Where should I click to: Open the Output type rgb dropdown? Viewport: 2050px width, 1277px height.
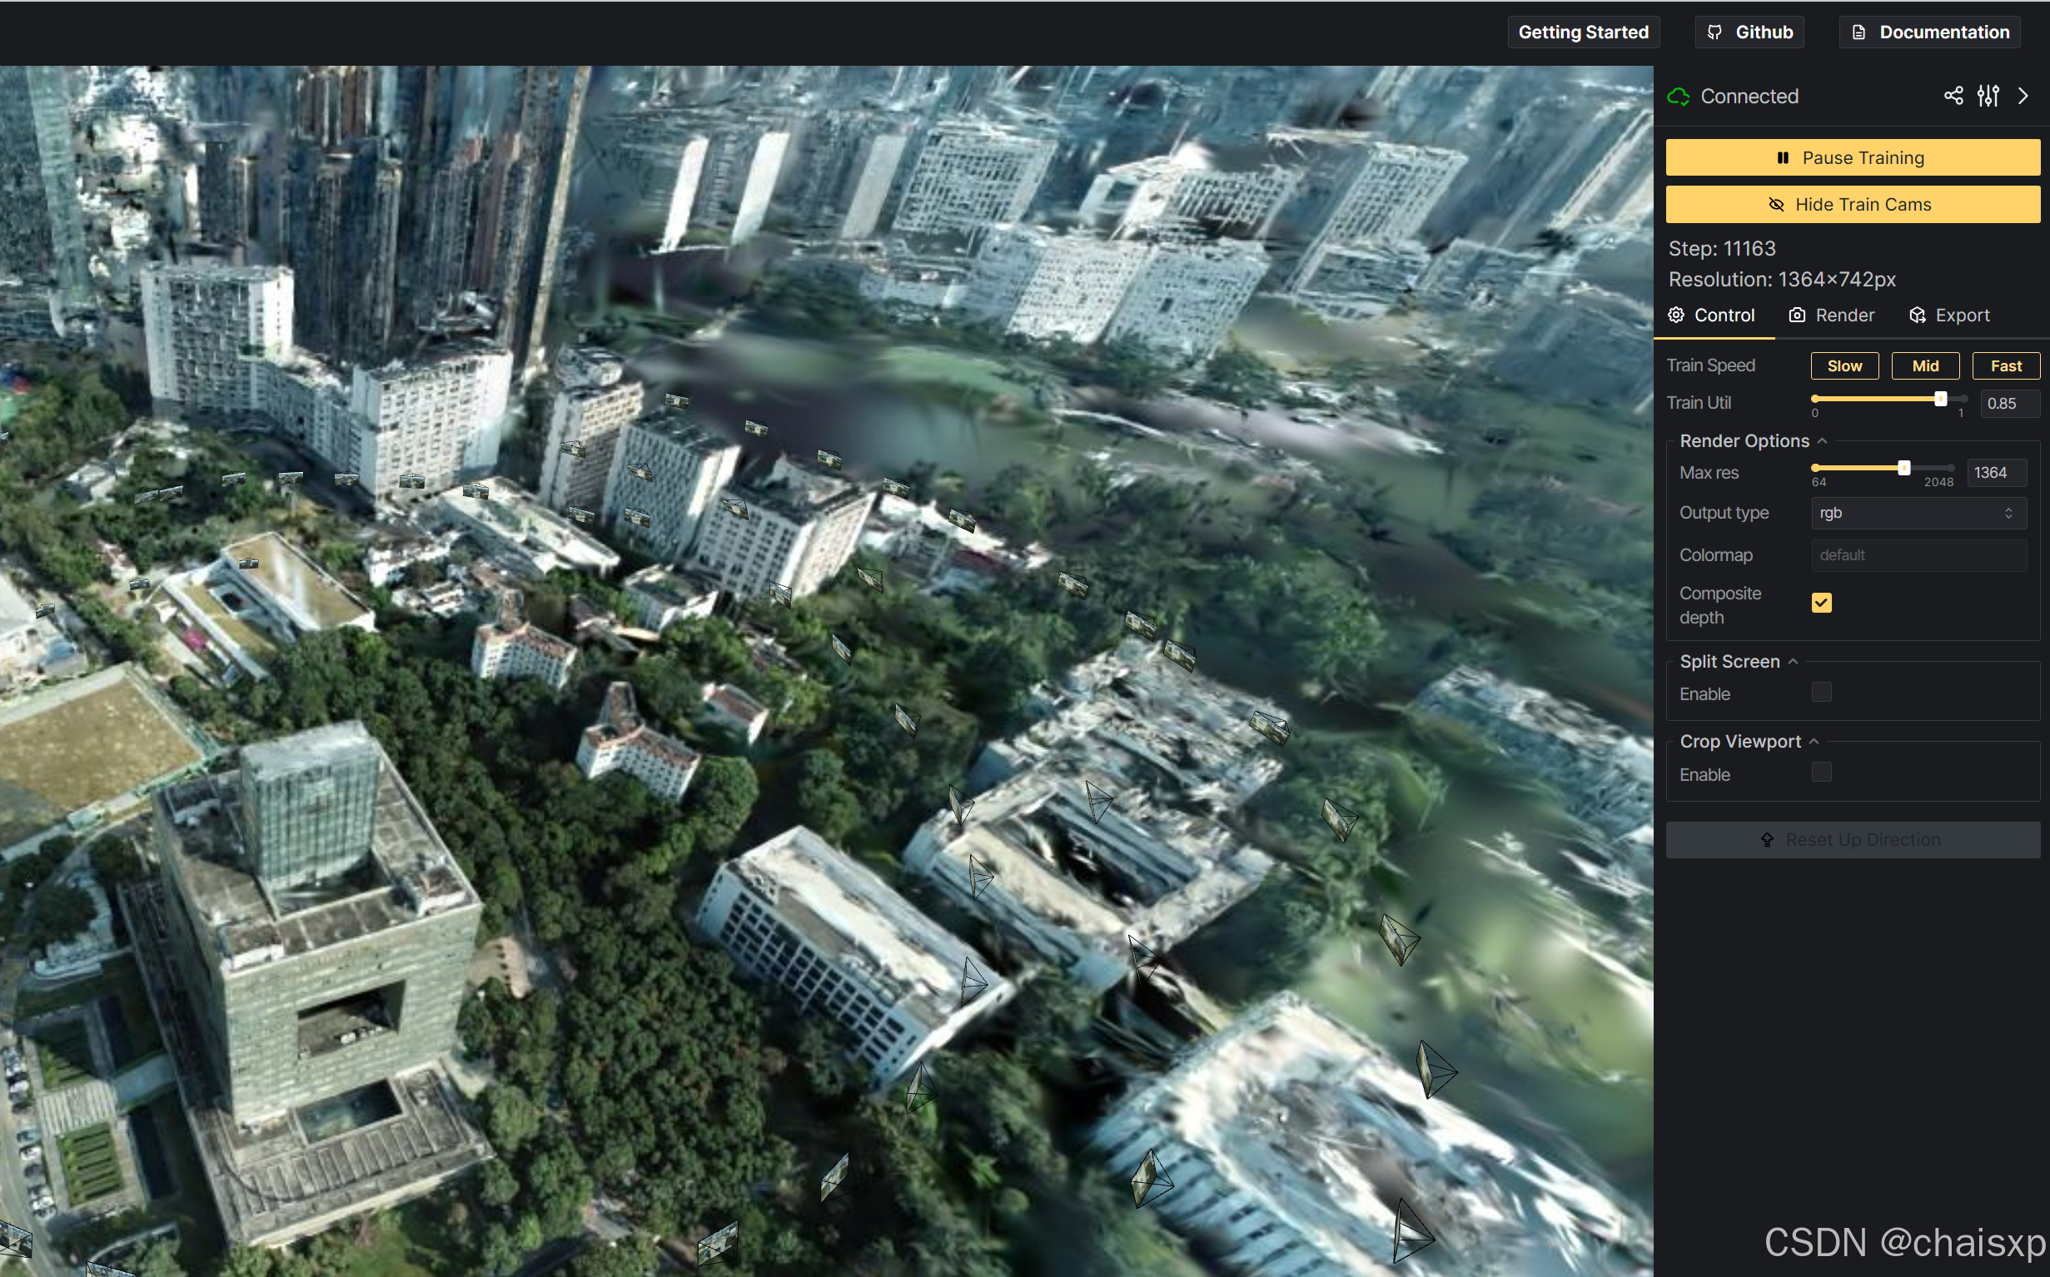point(1918,513)
